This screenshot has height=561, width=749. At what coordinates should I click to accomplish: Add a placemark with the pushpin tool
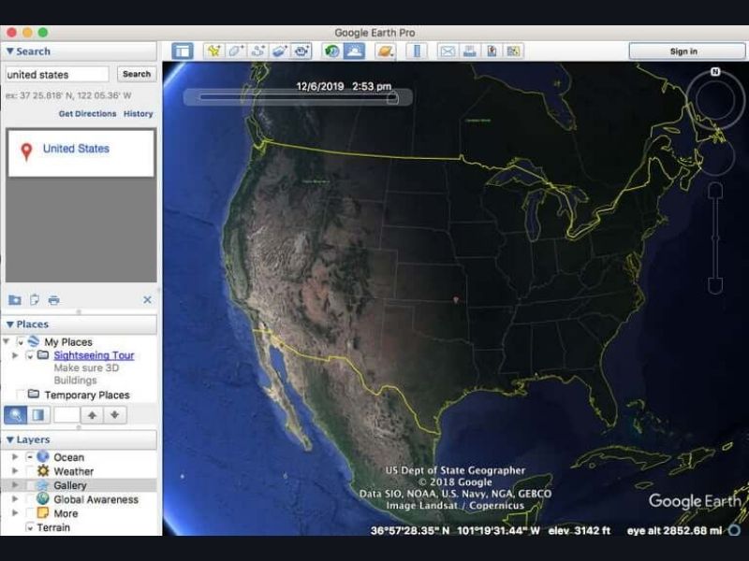click(213, 51)
